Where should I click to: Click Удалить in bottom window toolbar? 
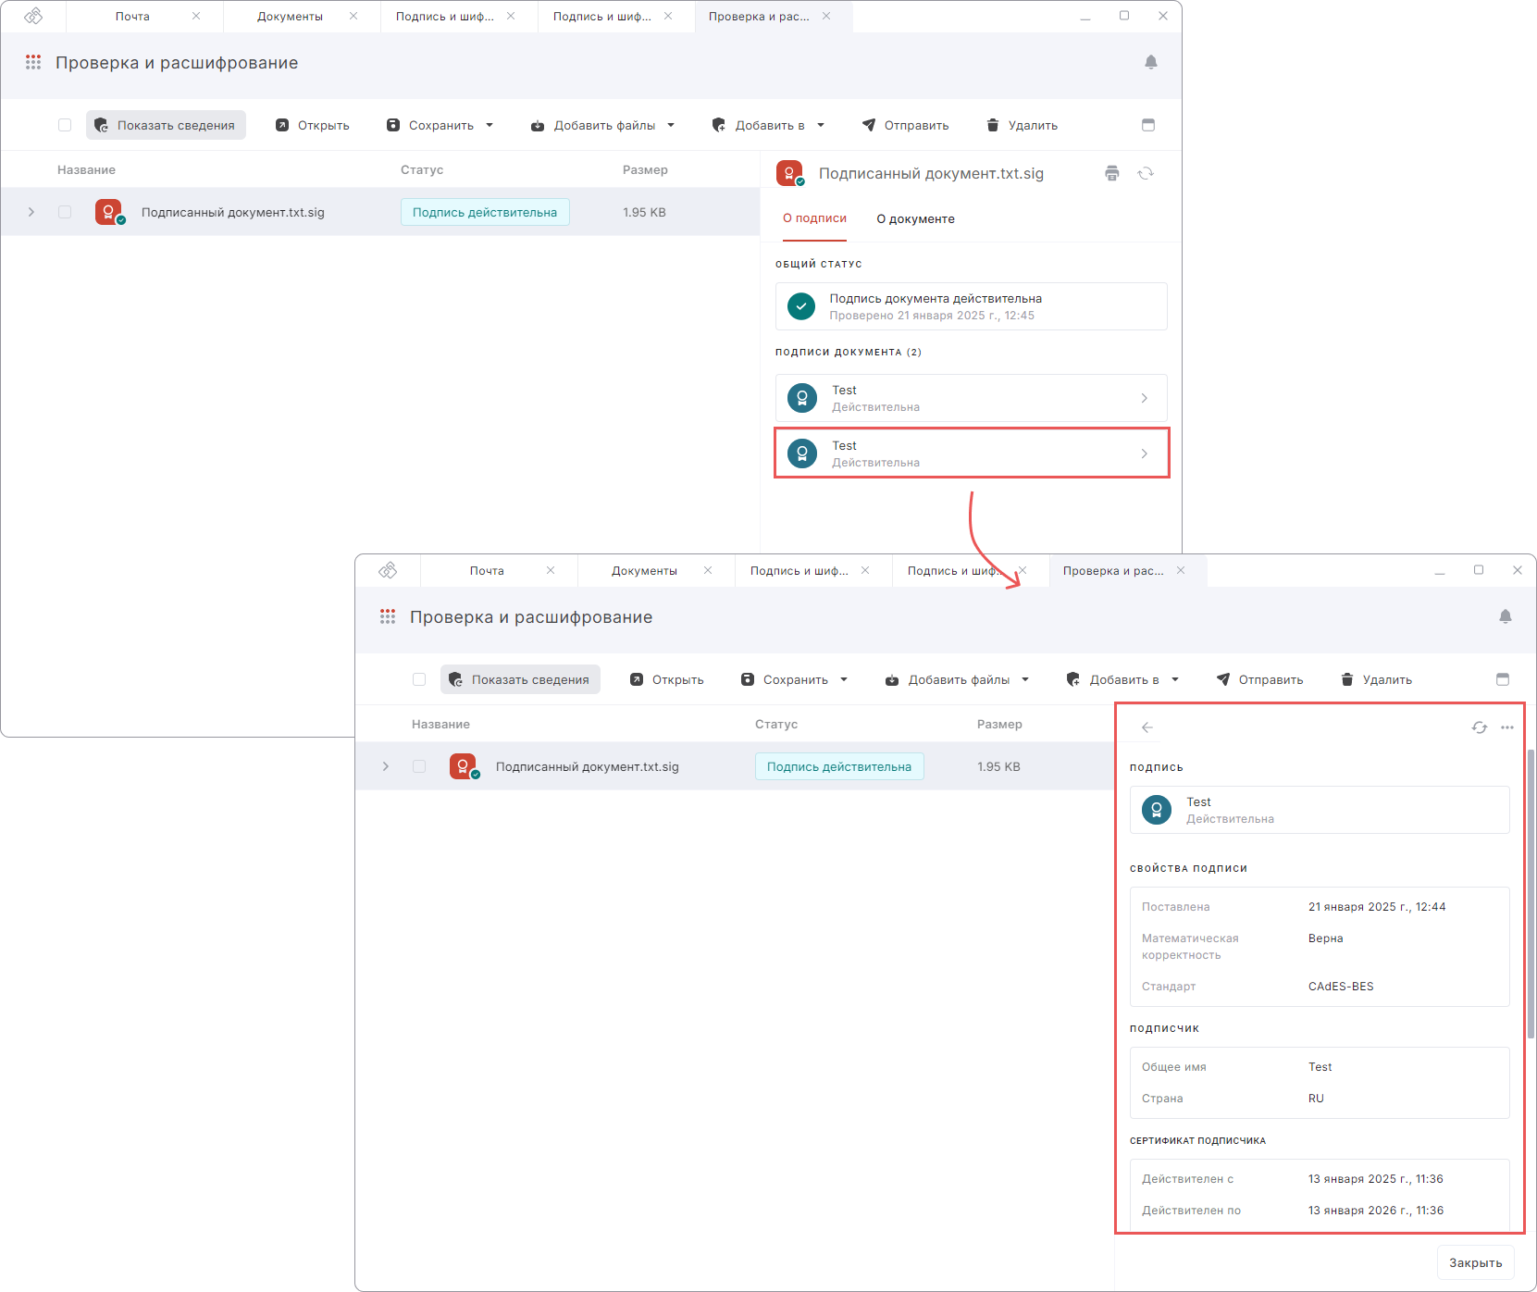click(1376, 679)
